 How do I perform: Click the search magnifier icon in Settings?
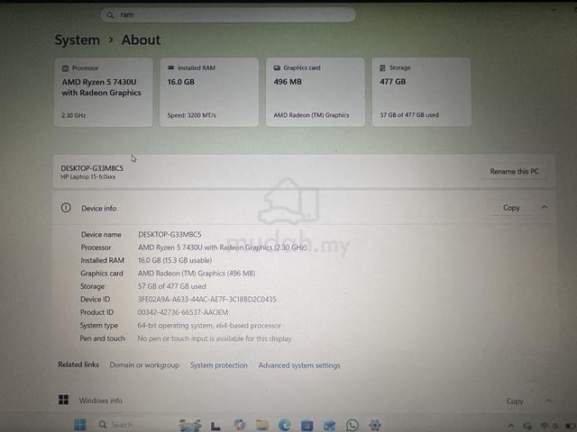coord(110,15)
